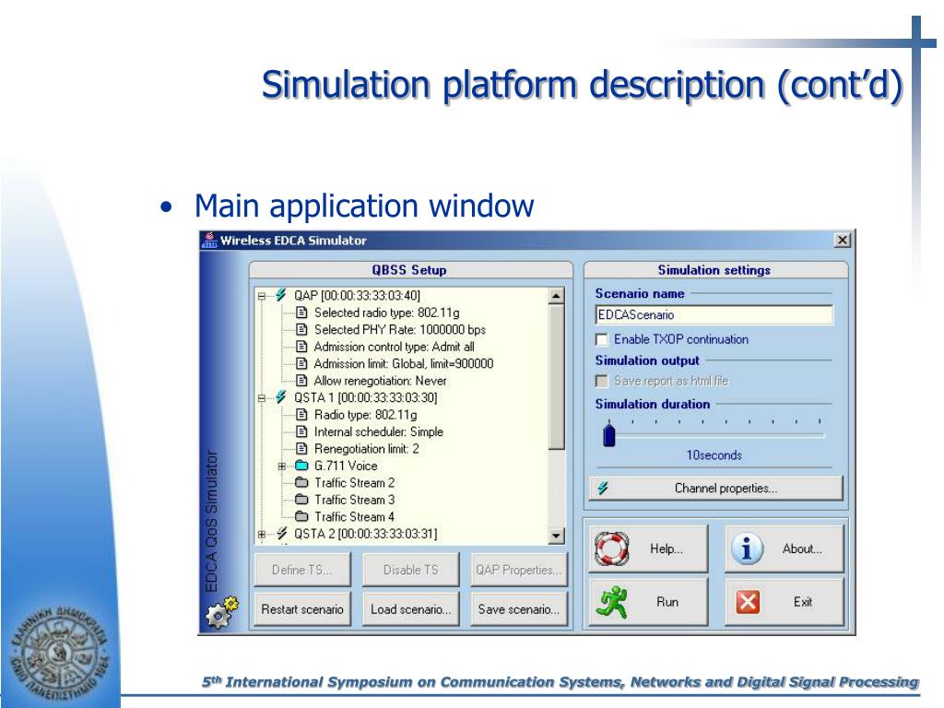Select 'Admission limit: Global, limit=900000' row
Screen dimensions: 944x708
(404, 363)
